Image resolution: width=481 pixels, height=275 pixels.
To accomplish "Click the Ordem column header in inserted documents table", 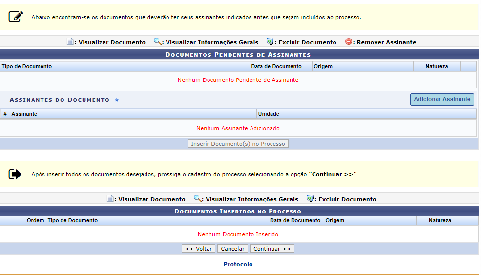I will pos(36,220).
